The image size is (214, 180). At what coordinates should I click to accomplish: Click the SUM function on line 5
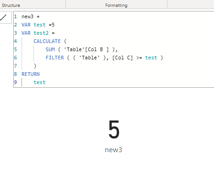(50, 49)
